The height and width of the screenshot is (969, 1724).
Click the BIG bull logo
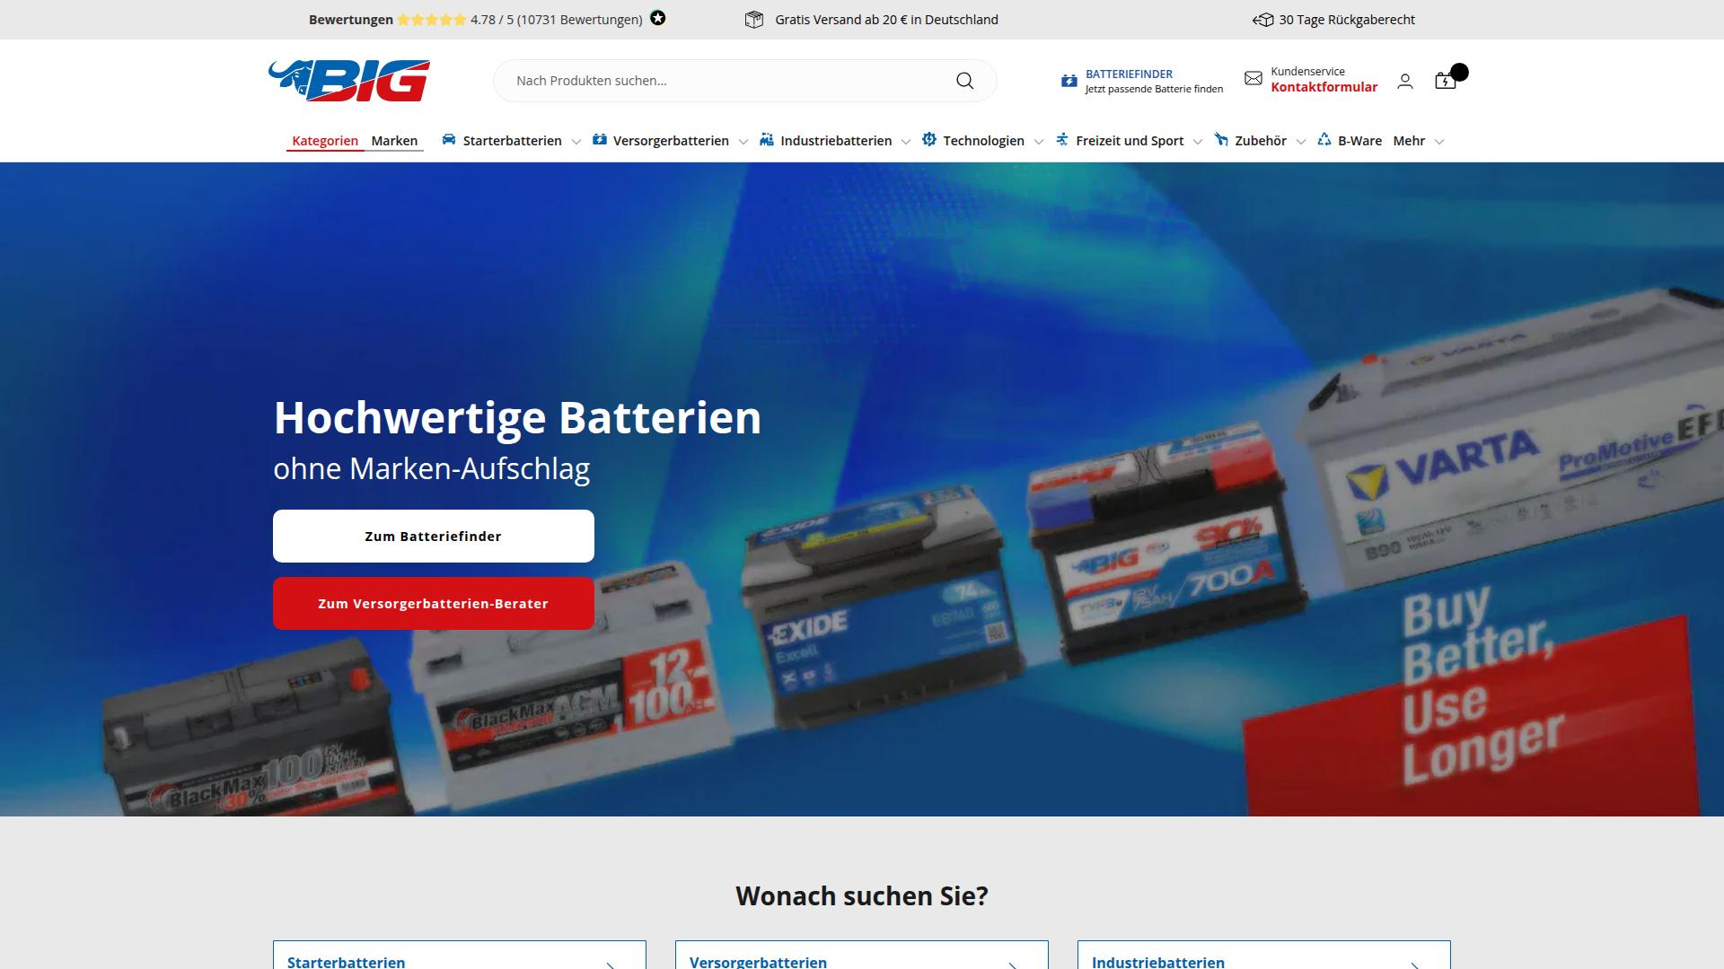(x=348, y=81)
